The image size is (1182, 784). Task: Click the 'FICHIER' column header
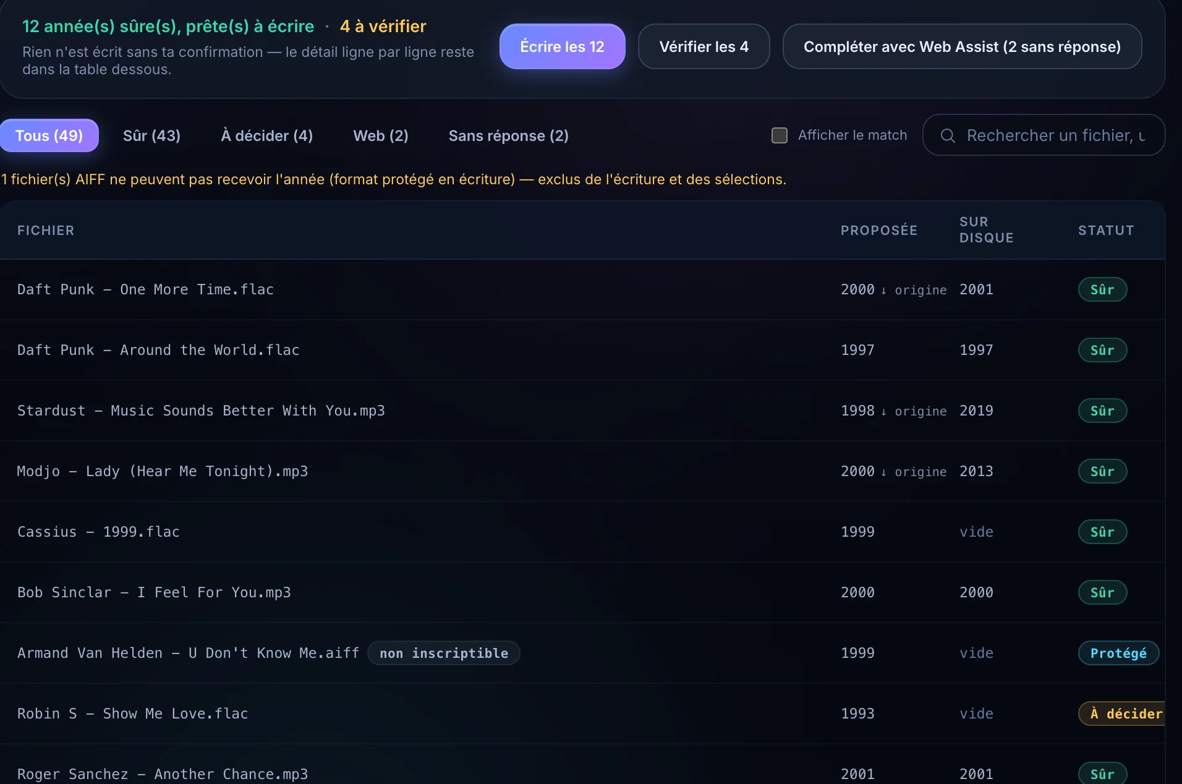pyautogui.click(x=46, y=230)
